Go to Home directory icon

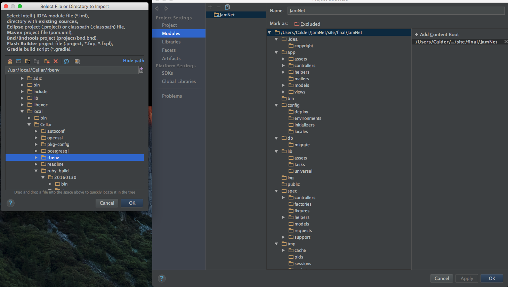tap(10, 61)
